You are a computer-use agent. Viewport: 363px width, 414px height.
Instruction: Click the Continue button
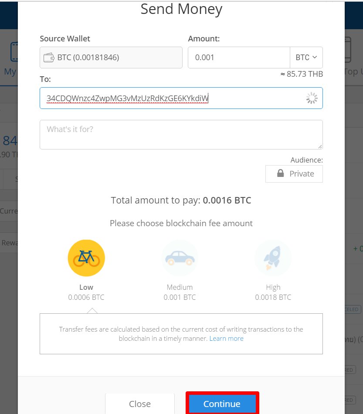pyautogui.click(x=222, y=404)
